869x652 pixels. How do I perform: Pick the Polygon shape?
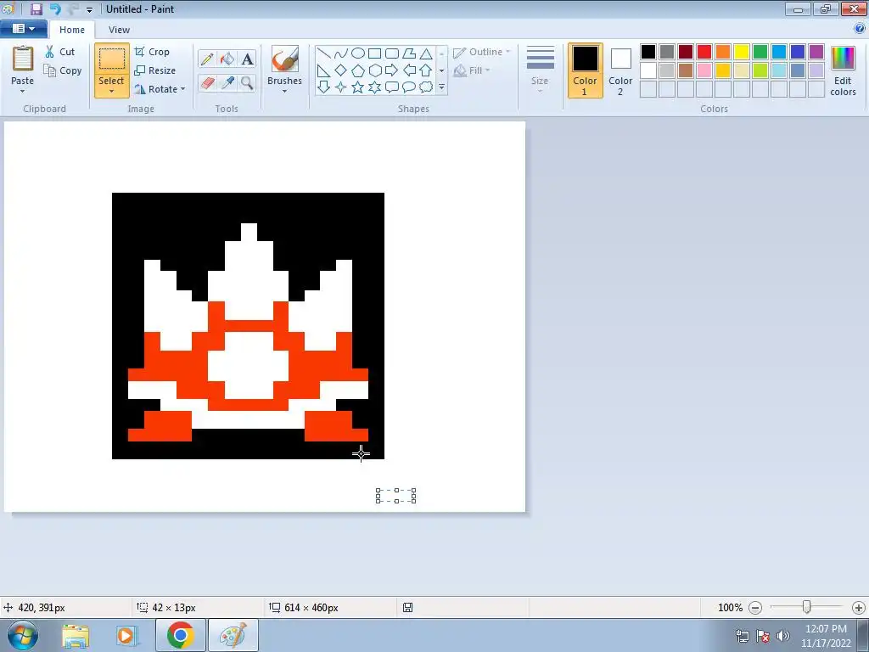click(x=409, y=53)
